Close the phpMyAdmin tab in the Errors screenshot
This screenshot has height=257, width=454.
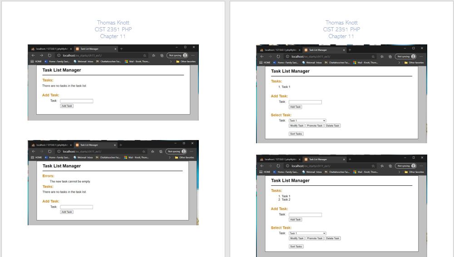point(71,145)
